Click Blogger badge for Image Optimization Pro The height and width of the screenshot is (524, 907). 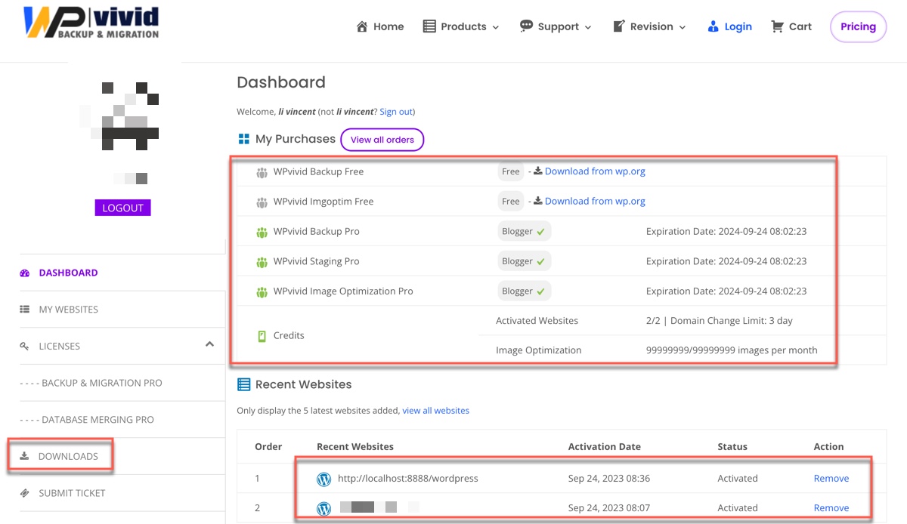point(525,291)
